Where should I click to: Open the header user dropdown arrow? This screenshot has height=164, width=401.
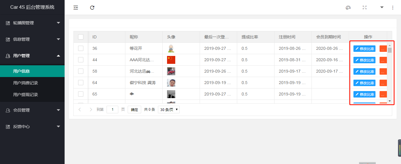coord(382,7)
